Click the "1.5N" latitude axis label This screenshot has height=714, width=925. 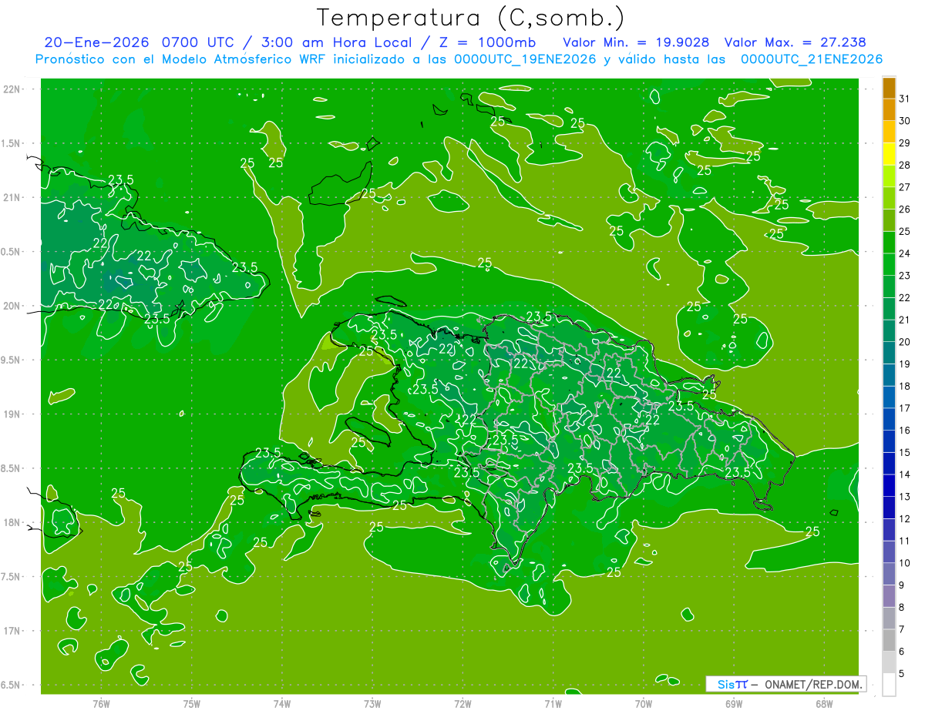tap(11, 144)
